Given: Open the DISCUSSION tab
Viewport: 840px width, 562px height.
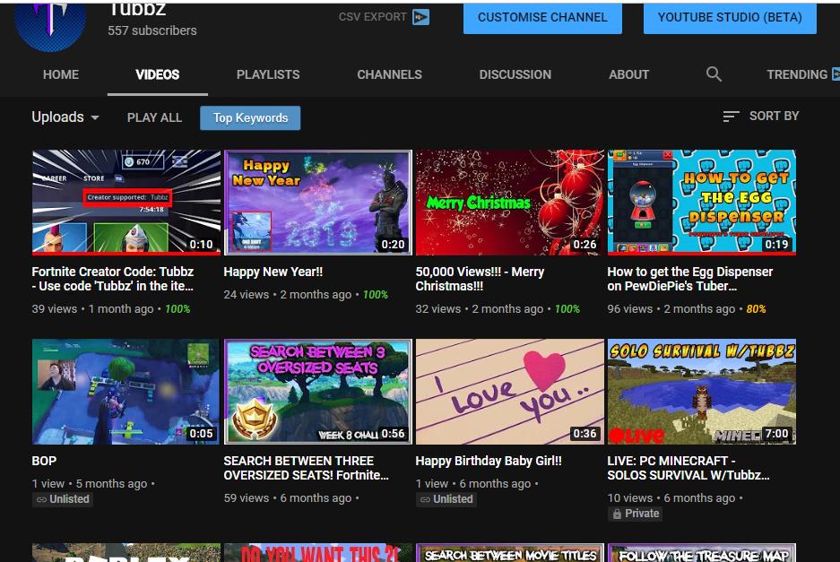Looking at the screenshot, I should coord(515,74).
